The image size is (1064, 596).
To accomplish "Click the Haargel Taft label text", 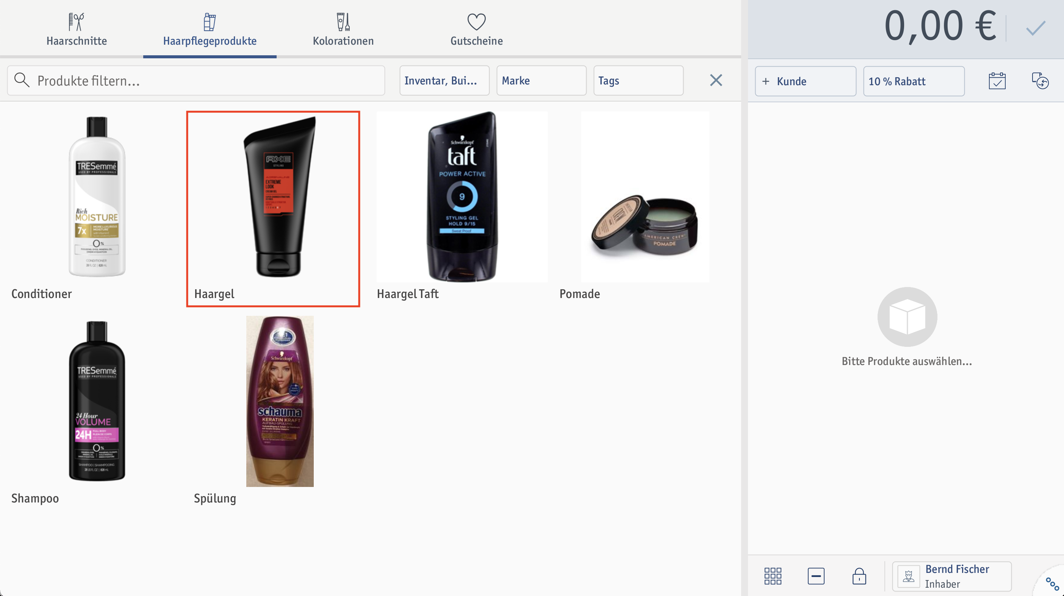I will coord(407,294).
